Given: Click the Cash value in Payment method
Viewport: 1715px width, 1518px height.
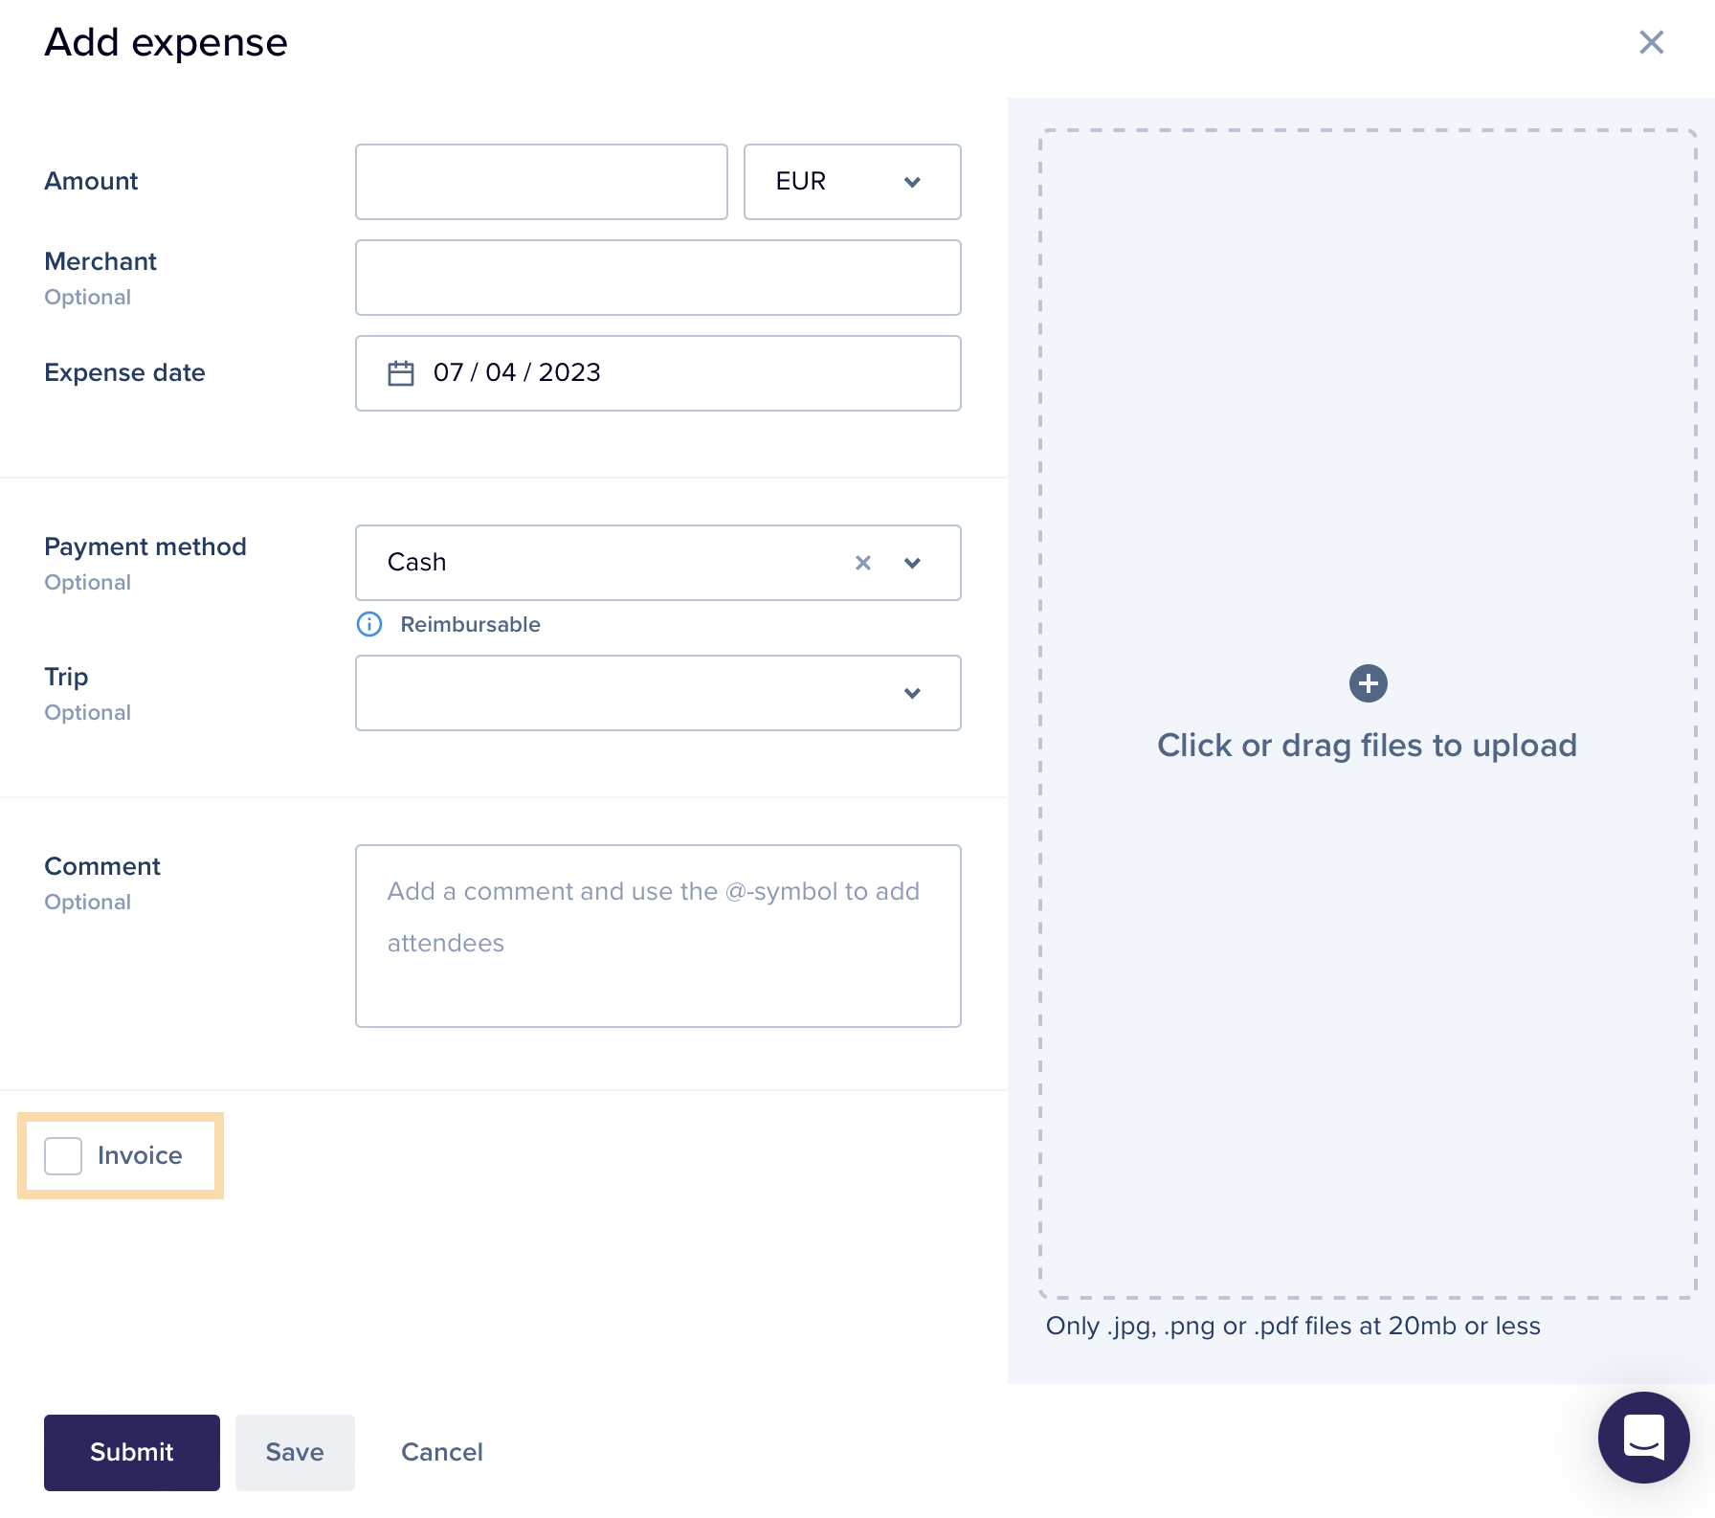Looking at the screenshot, I should tap(417, 563).
